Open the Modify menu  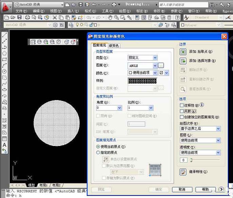(x=159, y=11)
